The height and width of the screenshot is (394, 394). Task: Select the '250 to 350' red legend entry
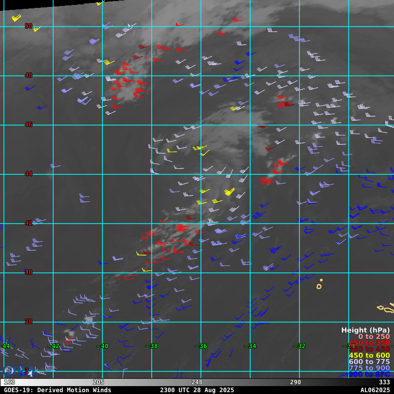(x=369, y=343)
